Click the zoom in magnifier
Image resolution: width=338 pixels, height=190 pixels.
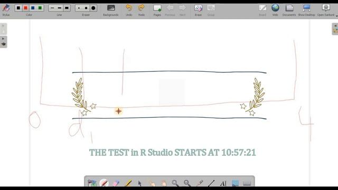pyautogui.click(x=175, y=183)
